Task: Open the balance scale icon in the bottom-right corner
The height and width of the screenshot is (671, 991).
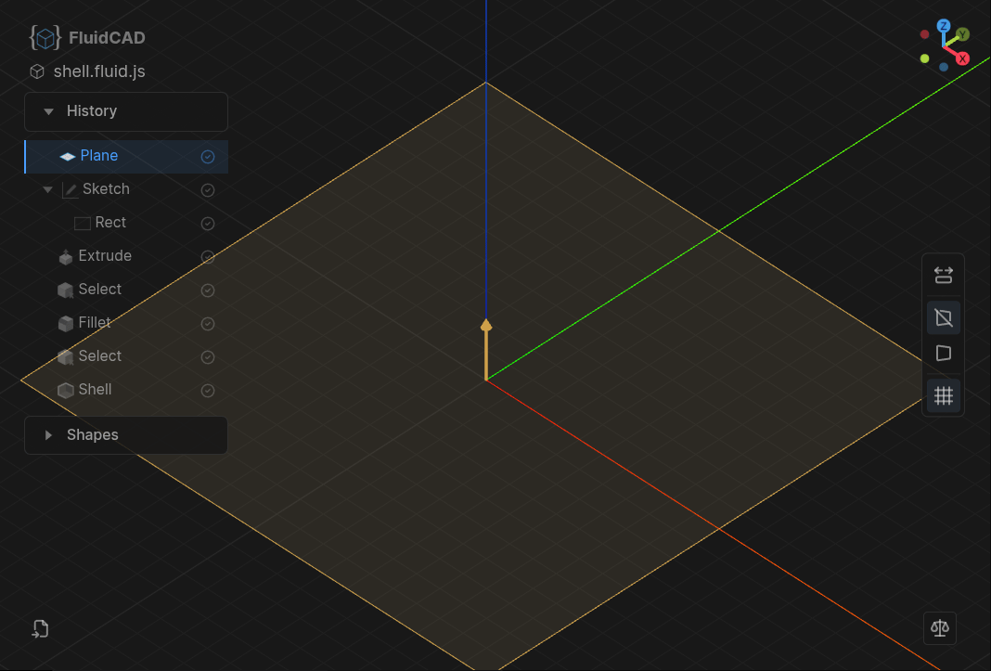Action: pos(940,628)
